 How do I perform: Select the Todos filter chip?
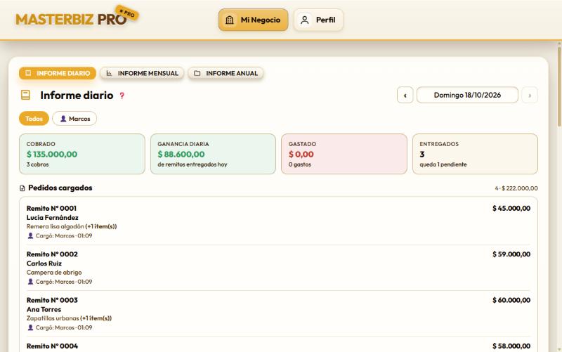(x=34, y=119)
